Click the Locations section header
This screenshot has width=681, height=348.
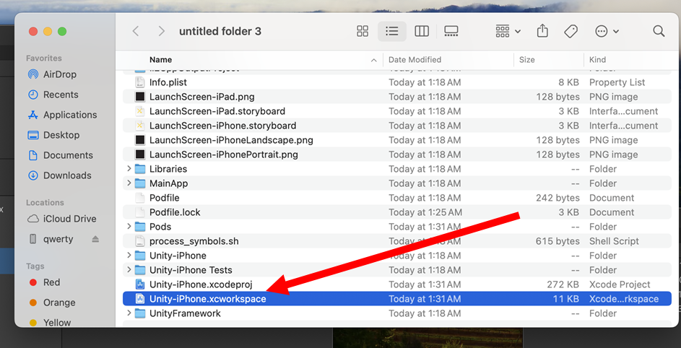coord(45,202)
